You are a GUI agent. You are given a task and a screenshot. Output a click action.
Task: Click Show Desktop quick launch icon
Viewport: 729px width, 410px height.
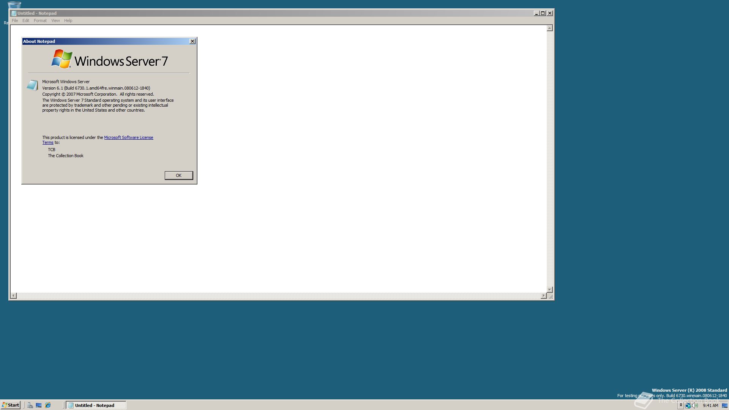[39, 405]
